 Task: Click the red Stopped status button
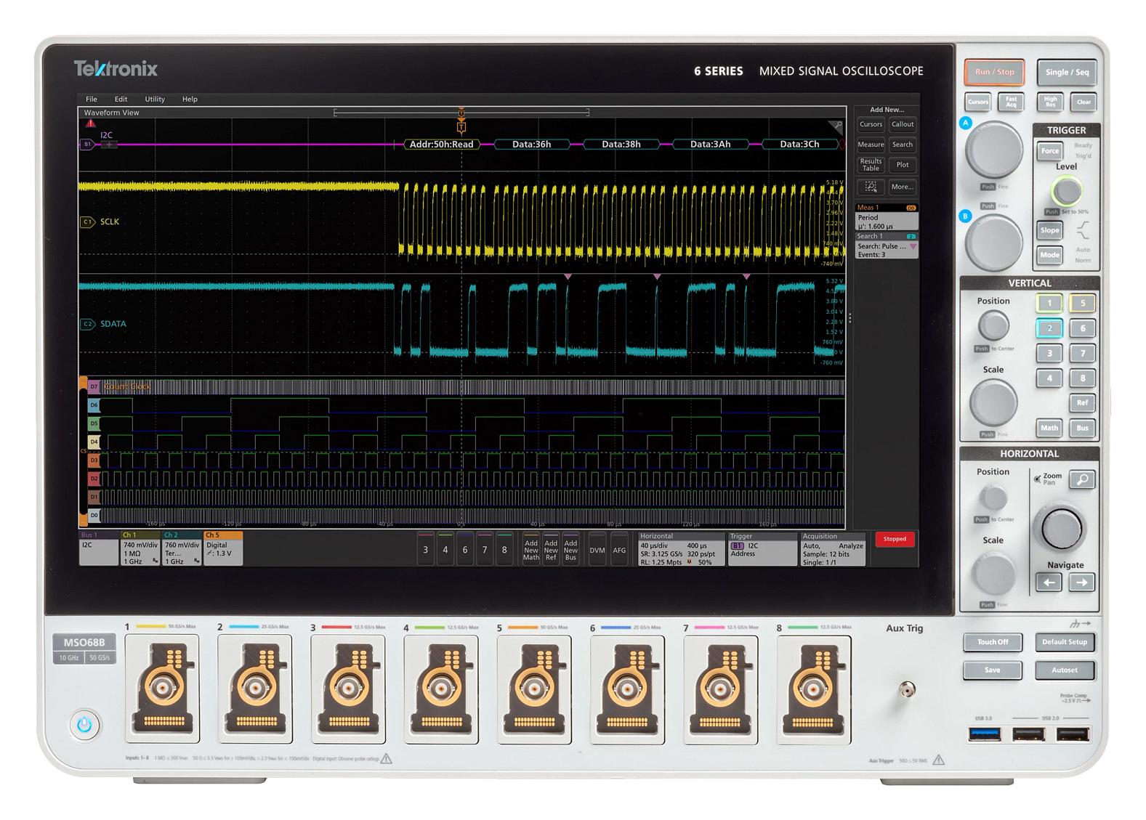coord(895,539)
